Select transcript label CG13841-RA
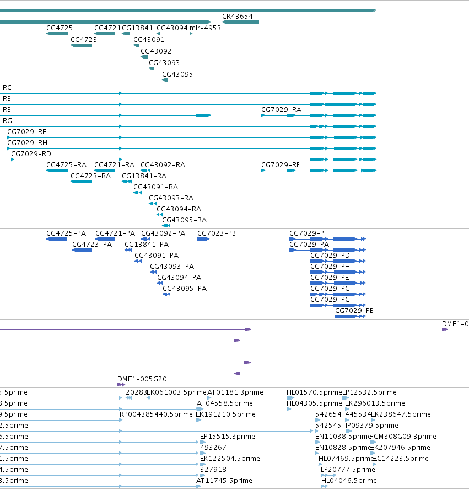This screenshot has width=469, height=489. 144,176
